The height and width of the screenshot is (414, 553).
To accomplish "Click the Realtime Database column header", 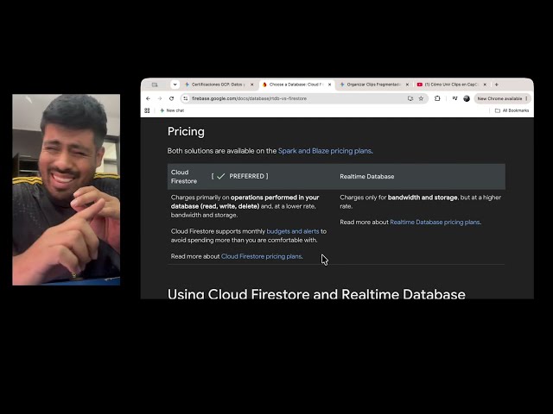I will tap(366, 177).
